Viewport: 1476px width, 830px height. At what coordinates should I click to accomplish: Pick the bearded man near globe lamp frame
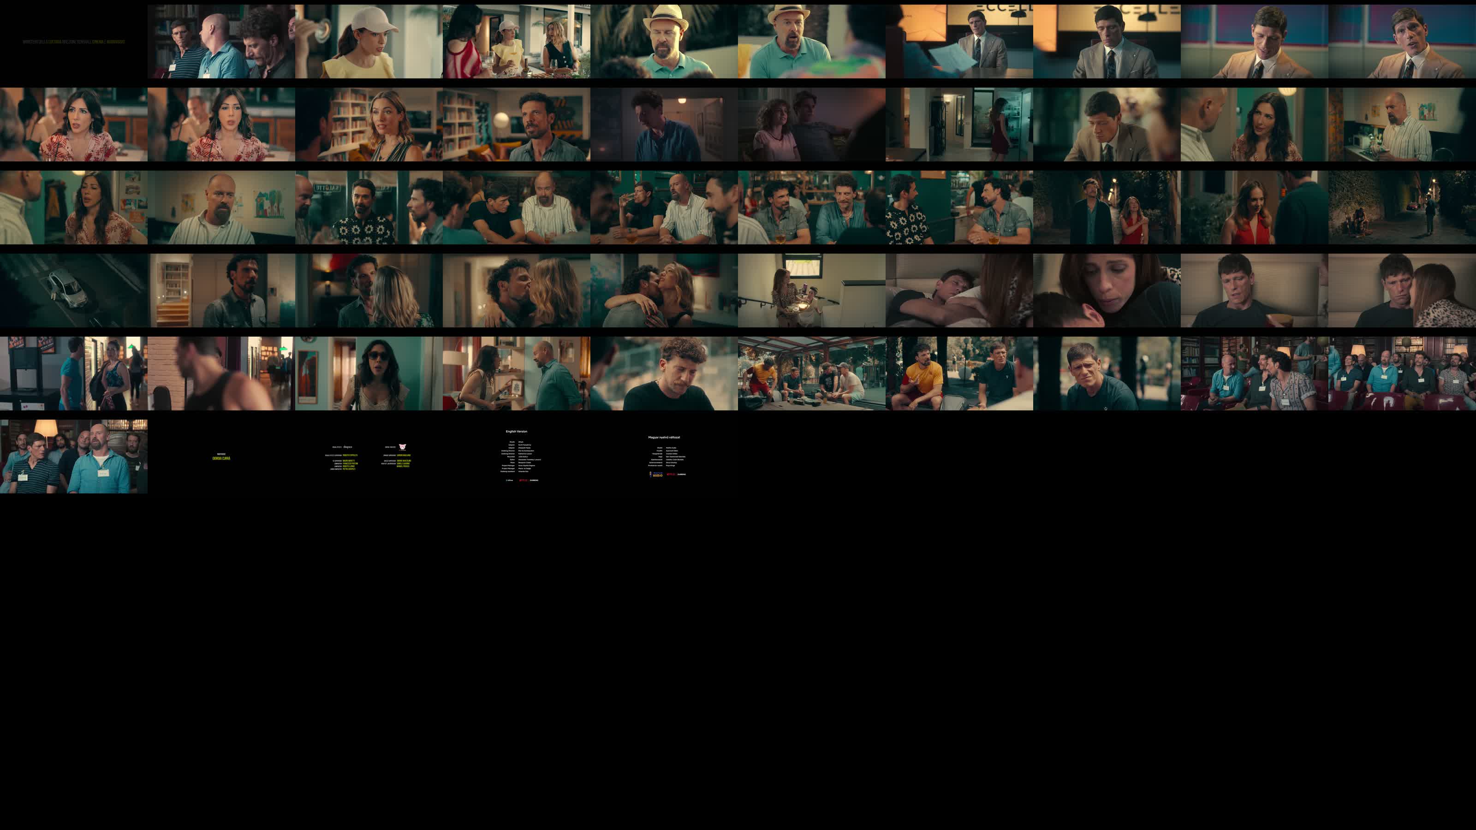pos(516,125)
